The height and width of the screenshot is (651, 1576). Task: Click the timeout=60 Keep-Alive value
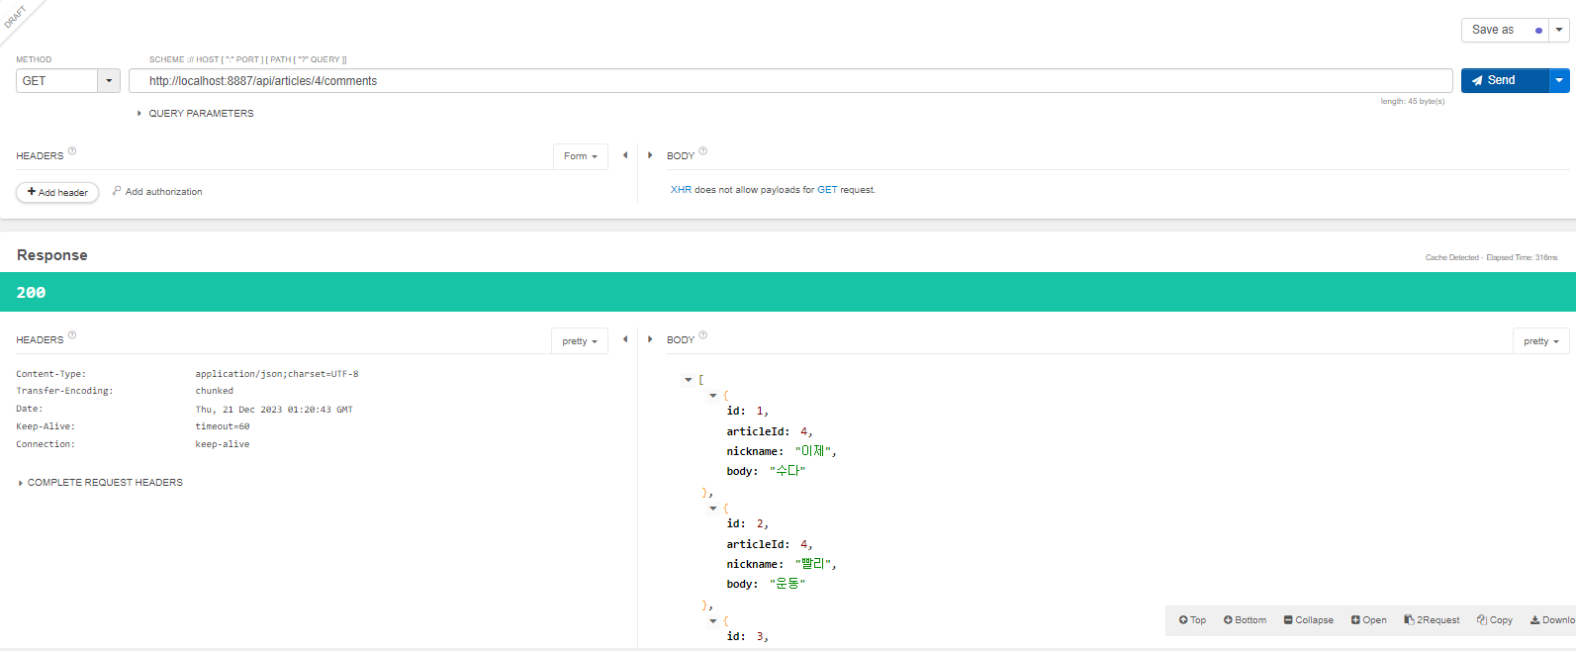pos(223,426)
